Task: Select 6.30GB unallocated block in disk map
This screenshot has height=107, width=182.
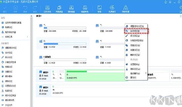Action: 176,75
